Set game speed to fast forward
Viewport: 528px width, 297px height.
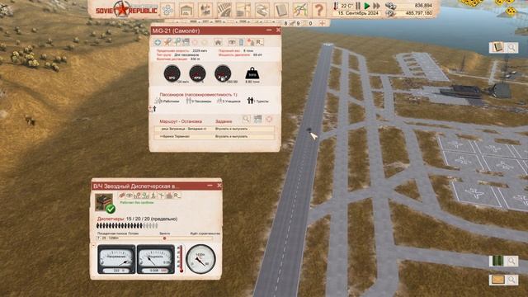377,6
